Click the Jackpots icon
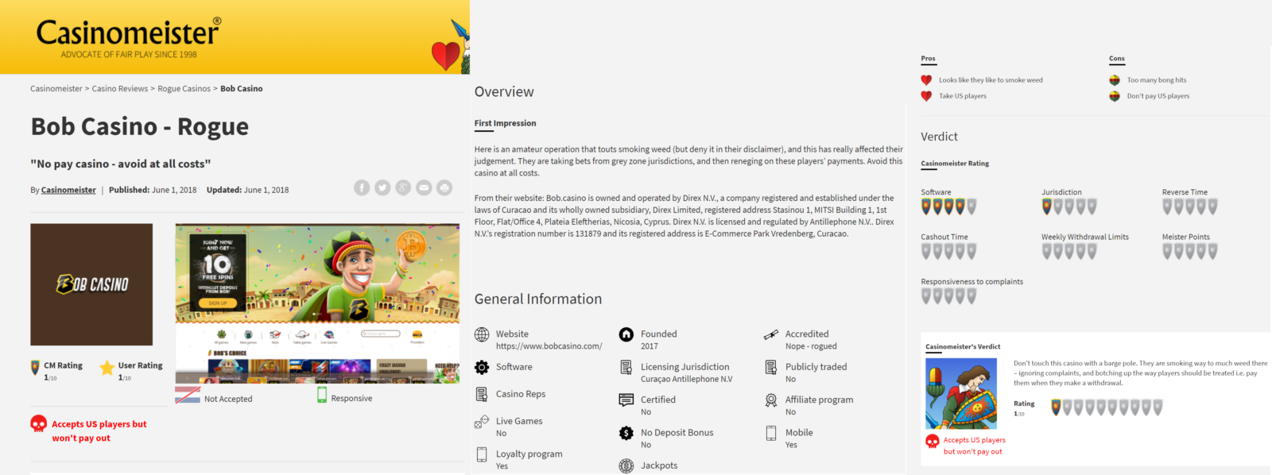 pos(626,466)
